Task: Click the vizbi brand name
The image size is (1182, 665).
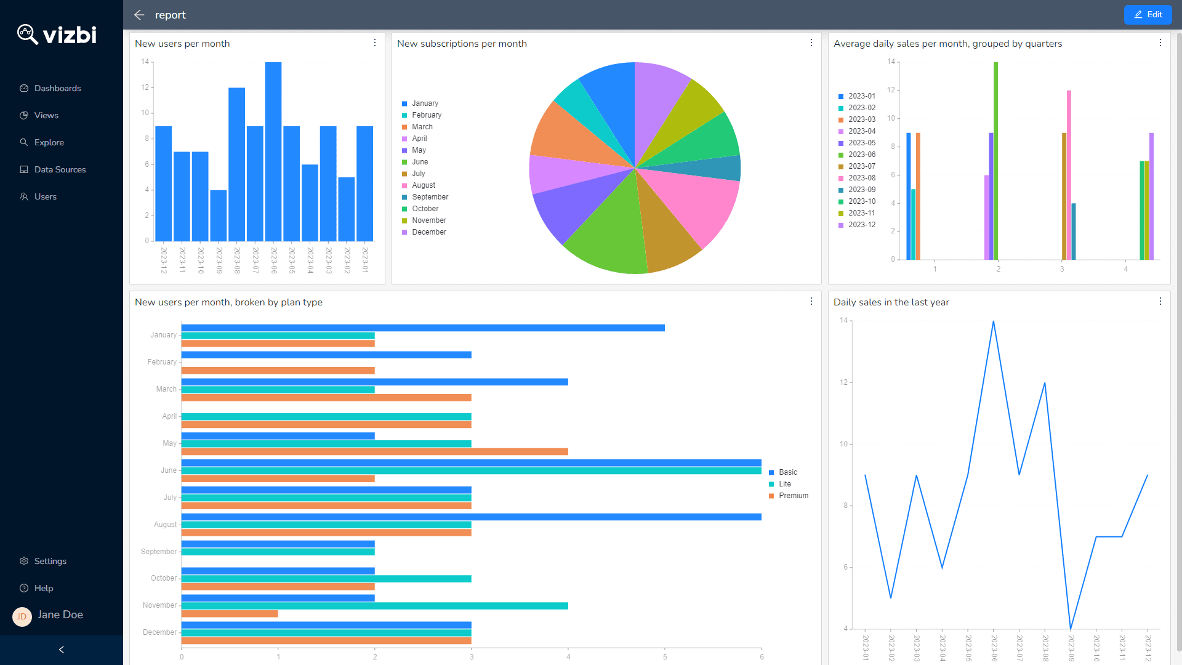Action: (70, 34)
